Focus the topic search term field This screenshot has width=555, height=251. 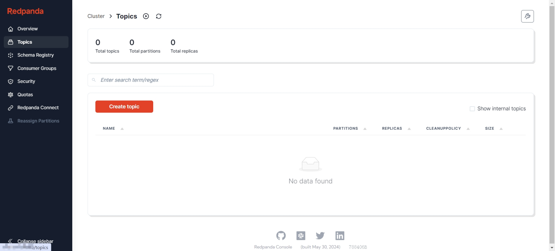coord(154,80)
